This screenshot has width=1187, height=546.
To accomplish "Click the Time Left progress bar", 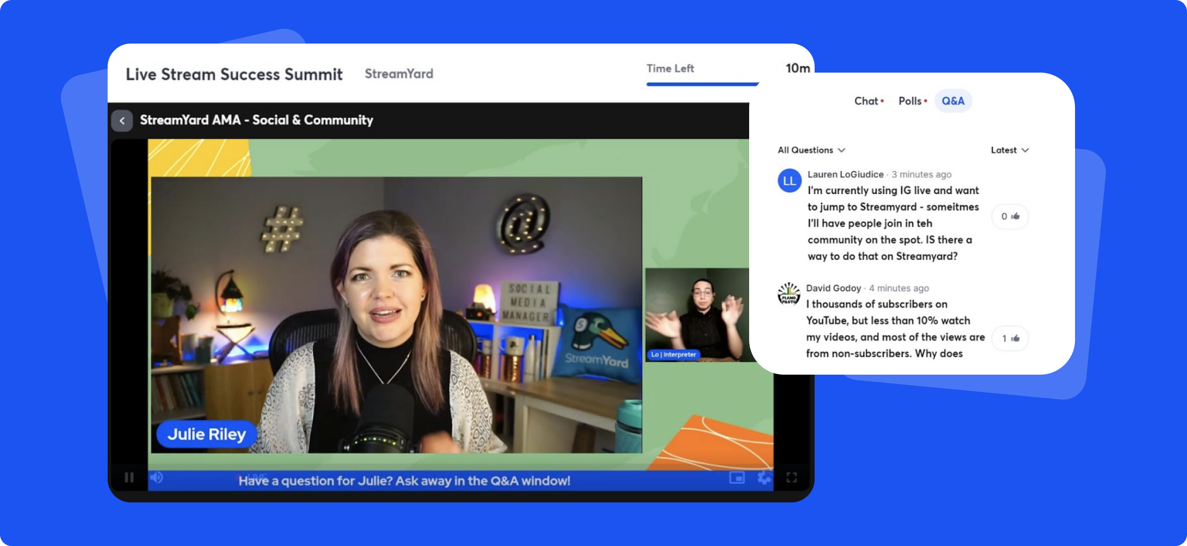I will tap(702, 84).
